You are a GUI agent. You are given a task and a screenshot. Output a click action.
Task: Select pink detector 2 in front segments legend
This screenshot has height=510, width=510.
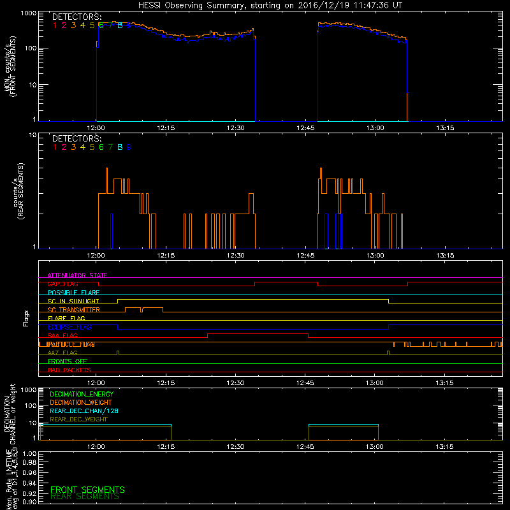coord(64,25)
